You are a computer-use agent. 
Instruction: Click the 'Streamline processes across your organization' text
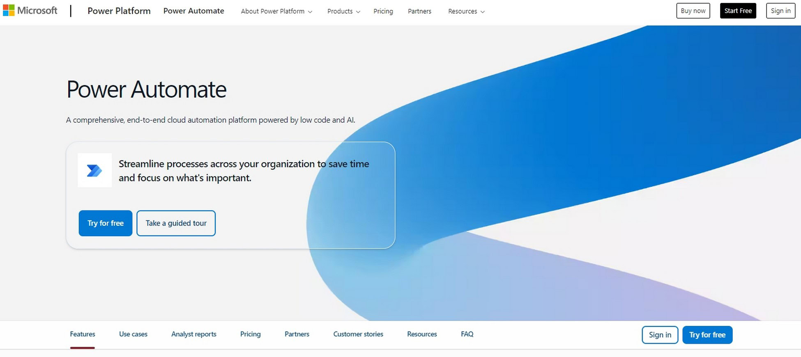tap(244, 171)
